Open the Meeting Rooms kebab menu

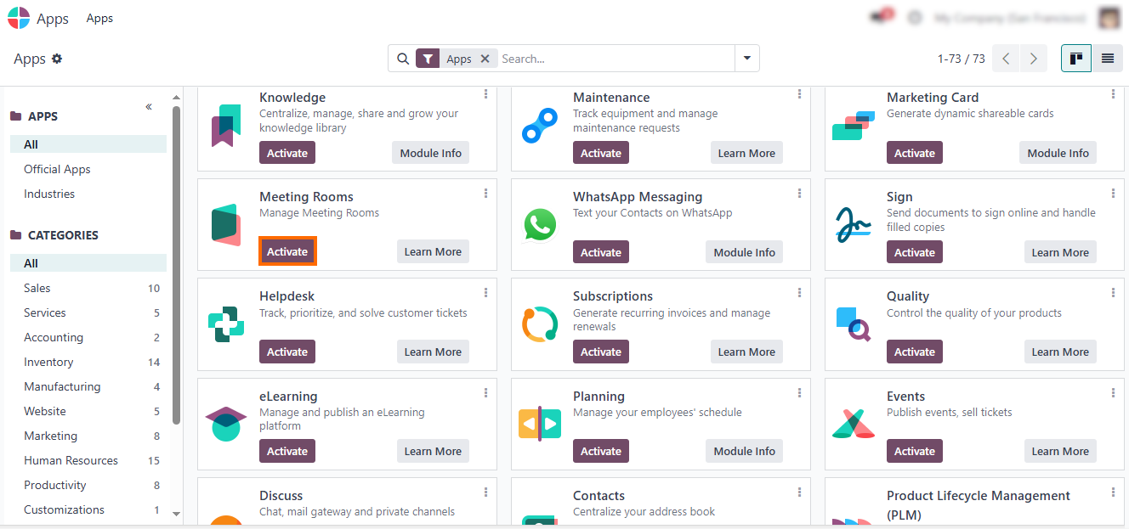pos(485,194)
